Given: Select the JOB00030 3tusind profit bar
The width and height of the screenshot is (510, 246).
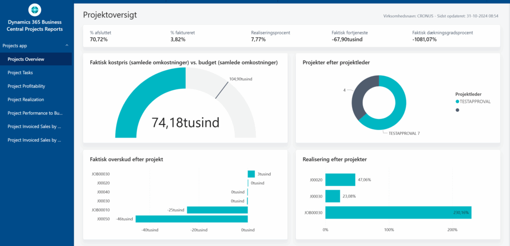Looking at the screenshot, I should coord(251,174).
